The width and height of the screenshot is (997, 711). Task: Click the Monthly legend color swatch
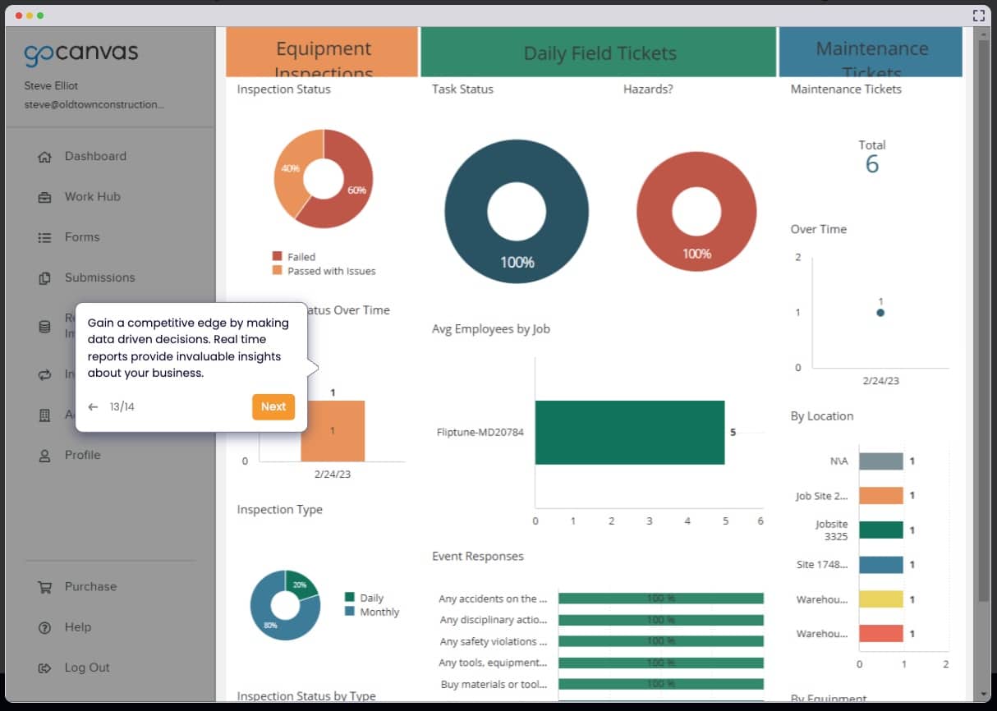350,612
